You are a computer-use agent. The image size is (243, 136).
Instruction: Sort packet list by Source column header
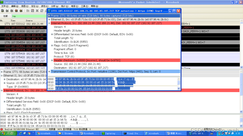click(x=29, y=20)
